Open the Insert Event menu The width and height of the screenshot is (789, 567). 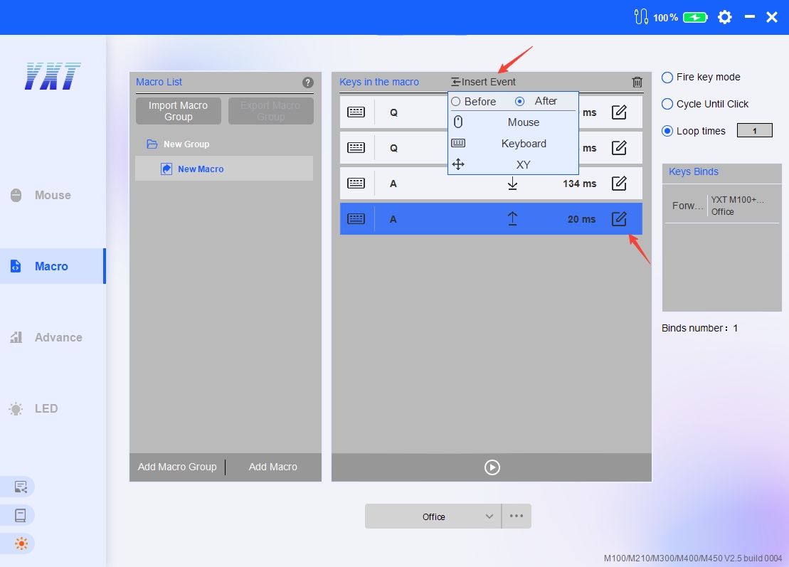pyautogui.click(x=484, y=82)
